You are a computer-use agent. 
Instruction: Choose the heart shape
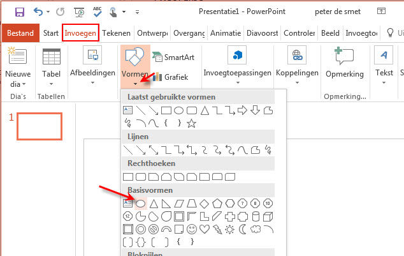click(205, 229)
